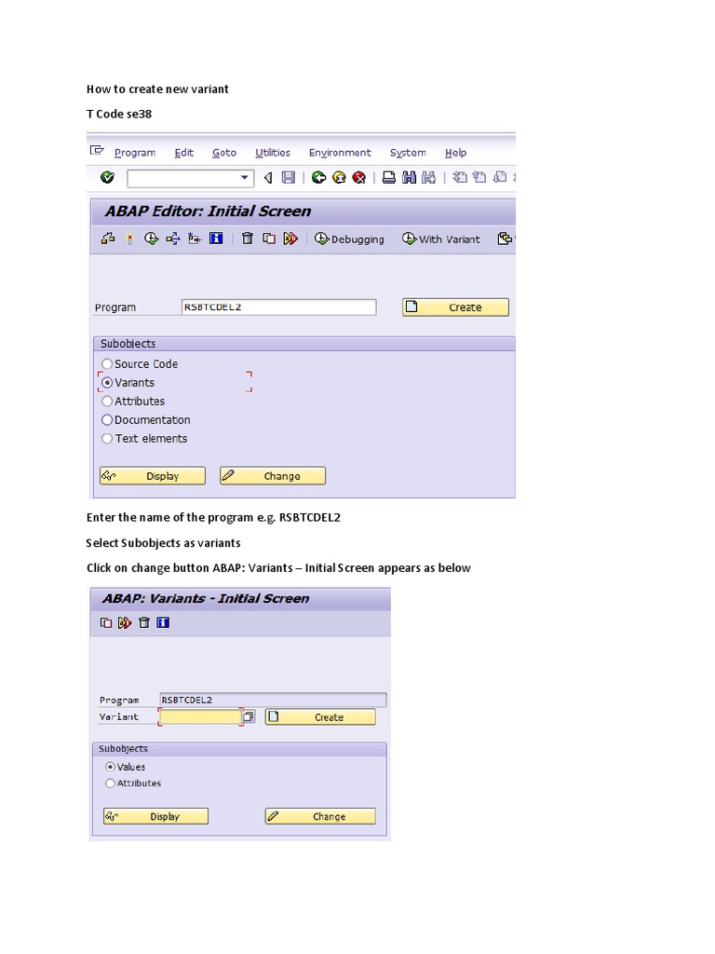This screenshot has width=715, height=954.
Task: Click the Find Next binoculars icon
Action: pyautogui.click(x=429, y=178)
